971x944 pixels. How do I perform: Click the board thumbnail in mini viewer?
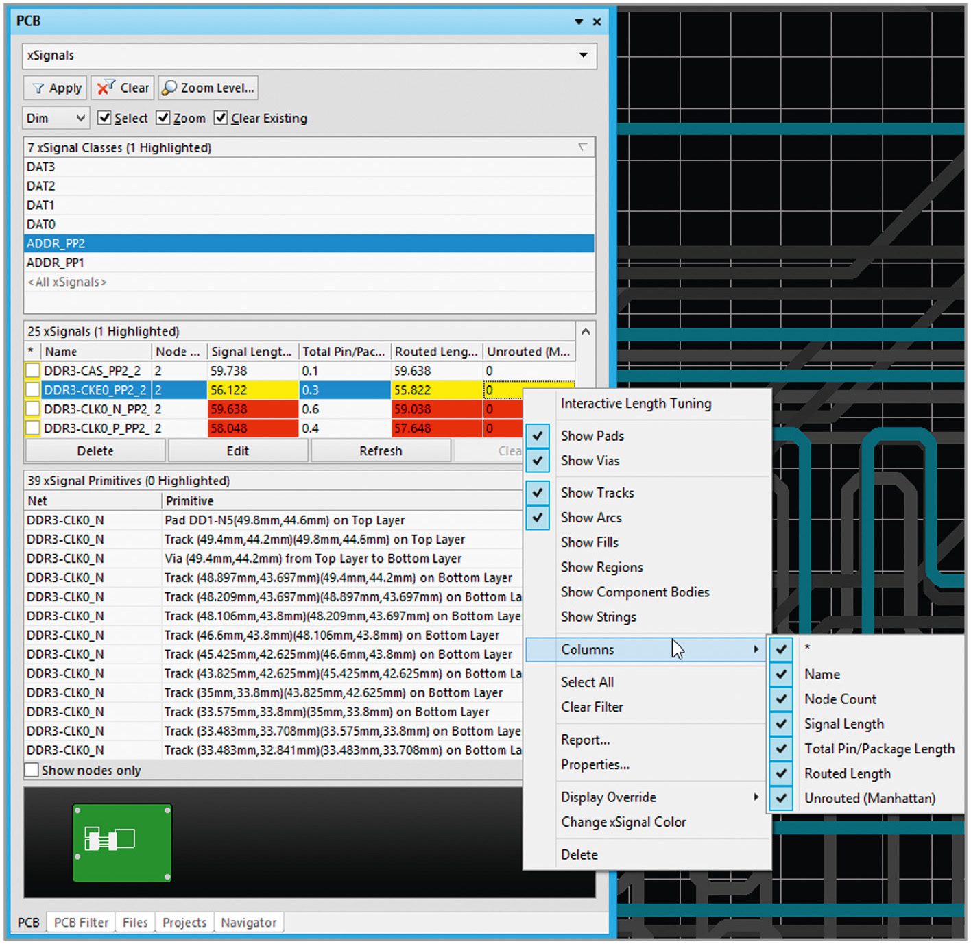tap(122, 843)
